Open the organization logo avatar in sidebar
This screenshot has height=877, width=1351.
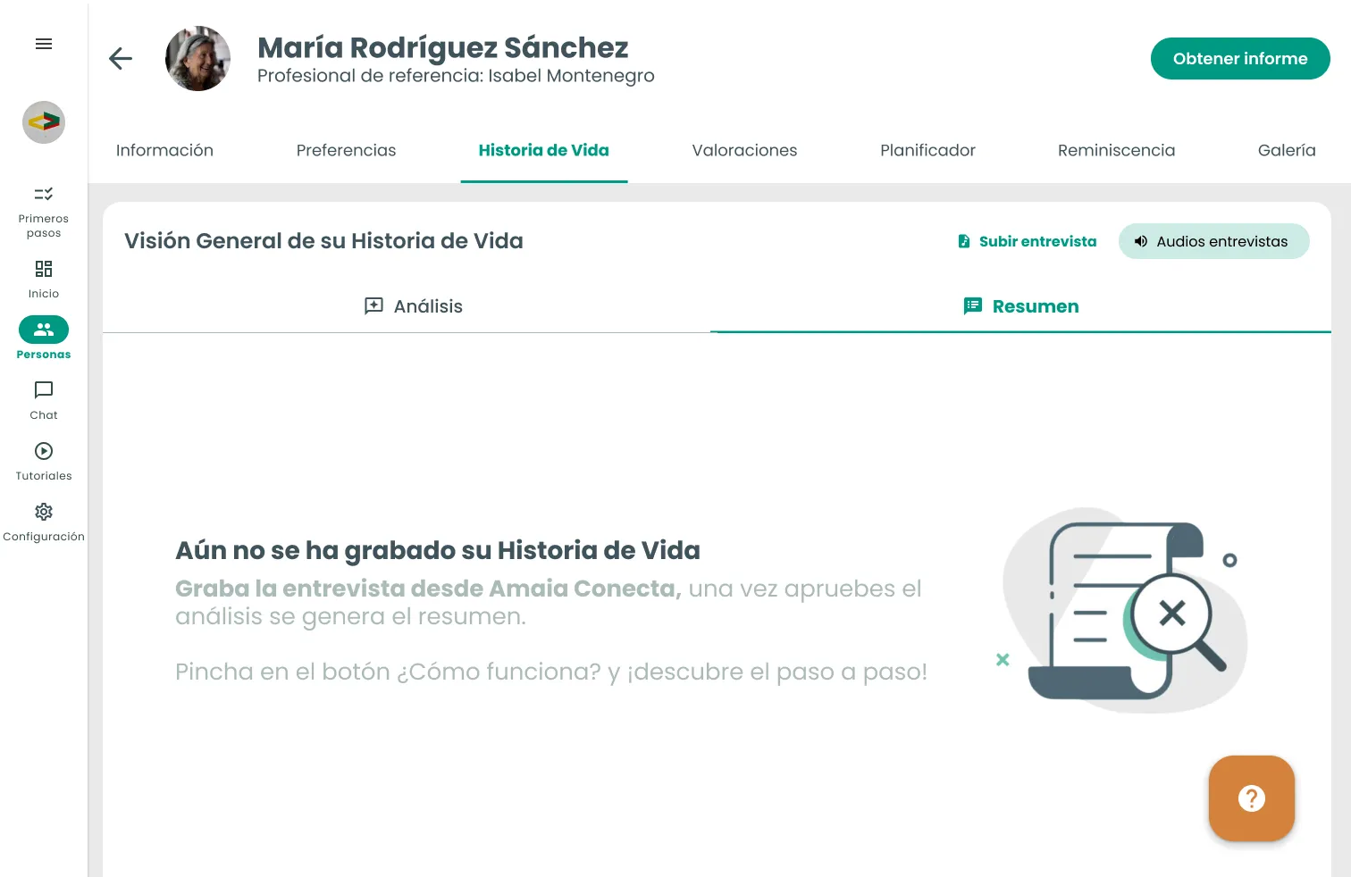[x=44, y=122]
